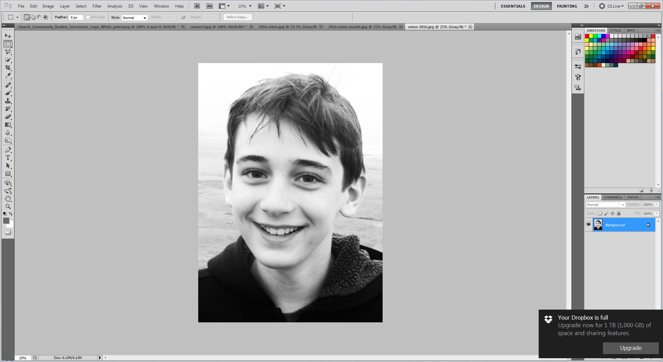Open the layer blend mode dropdown
The image size is (663, 362).
pos(606,205)
